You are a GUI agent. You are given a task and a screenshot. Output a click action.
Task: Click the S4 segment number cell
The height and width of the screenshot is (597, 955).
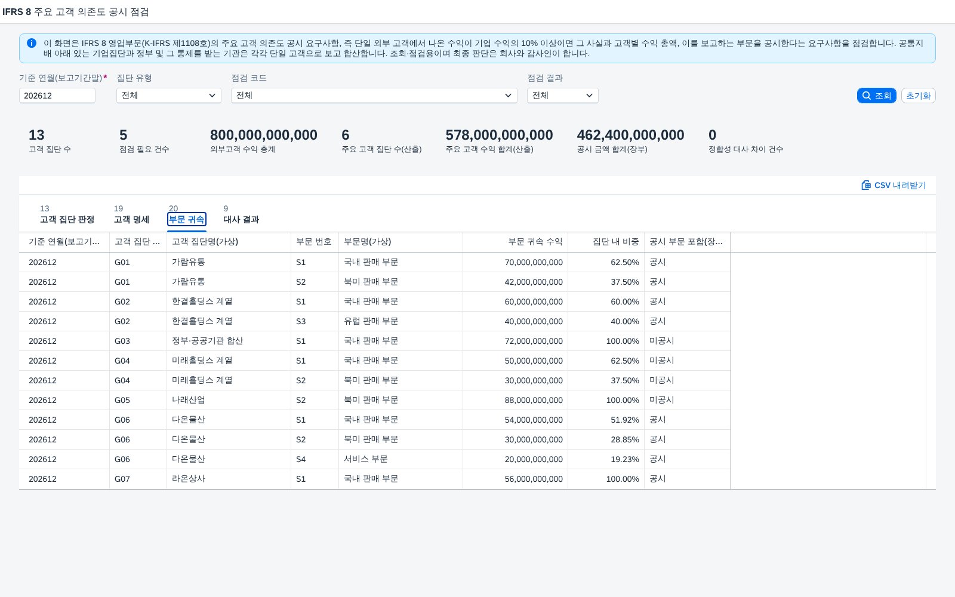click(x=315, y=459)
